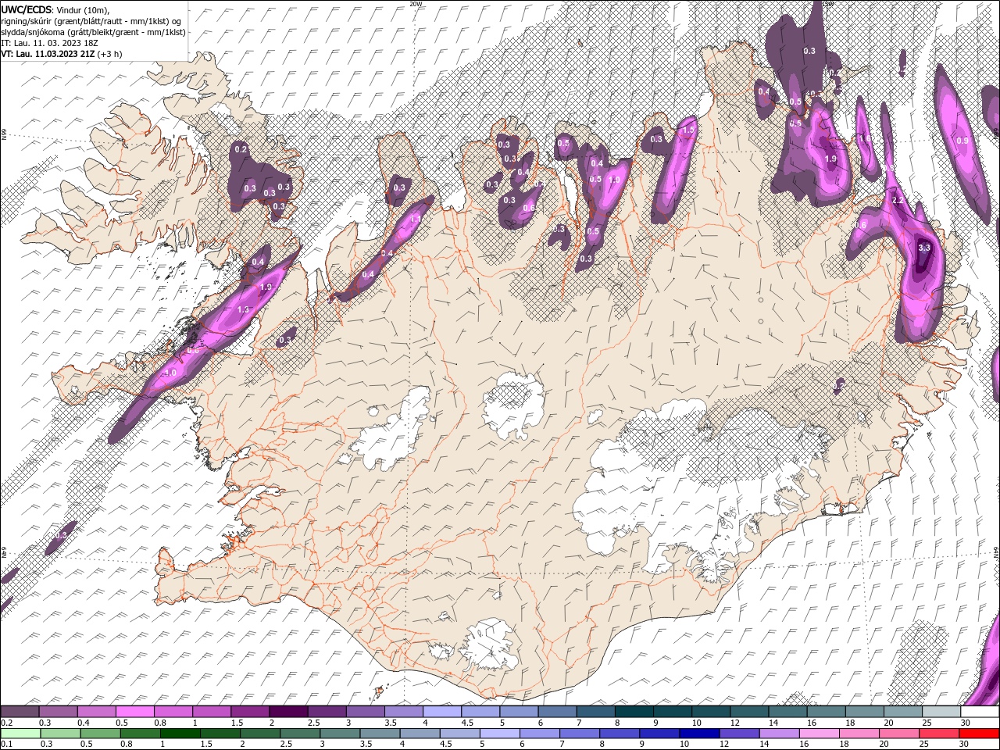The height and width of the screenshot is (750, 1000).
Task: Click the 15W longitude label
Action: point(828,4)
